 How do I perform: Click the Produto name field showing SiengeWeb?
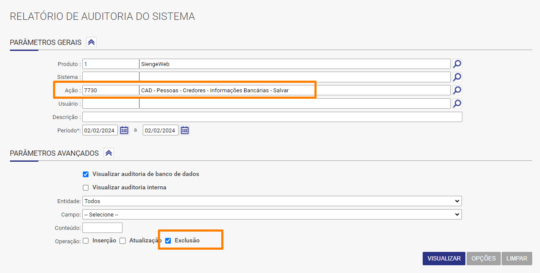tap(295, 64)
